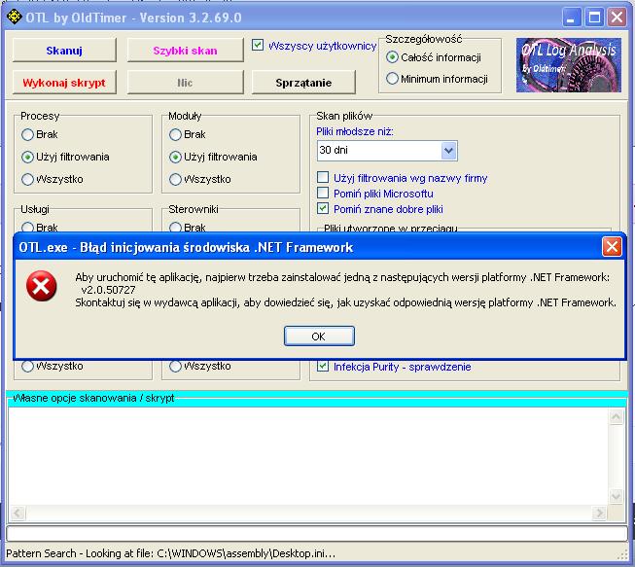Click the Pliki młodsze niż label

355,131
